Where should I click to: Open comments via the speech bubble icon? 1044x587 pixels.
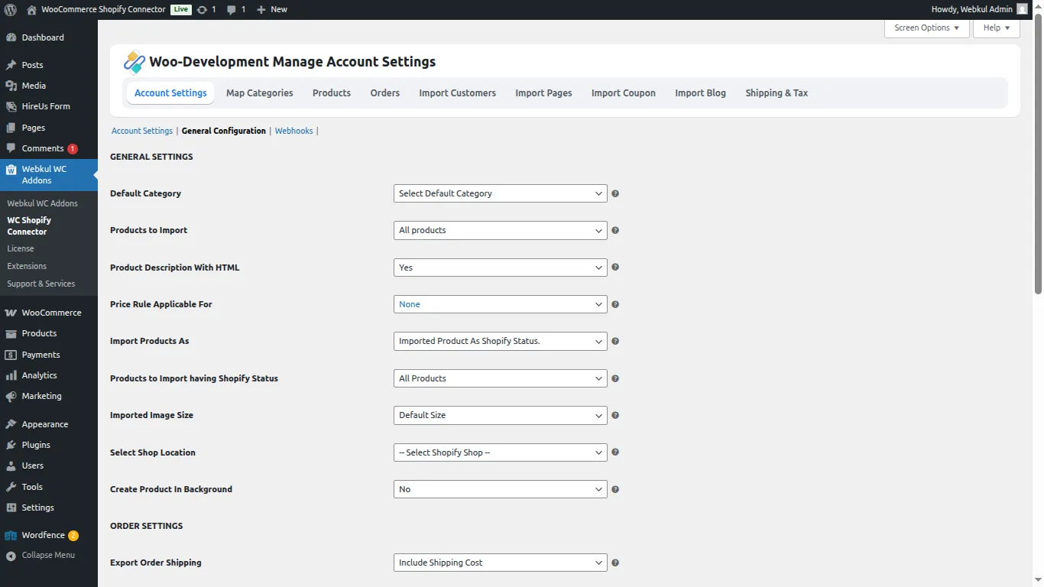[x=232, y=9]
